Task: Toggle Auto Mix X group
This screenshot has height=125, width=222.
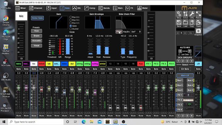Action: [x=180, y=51]
